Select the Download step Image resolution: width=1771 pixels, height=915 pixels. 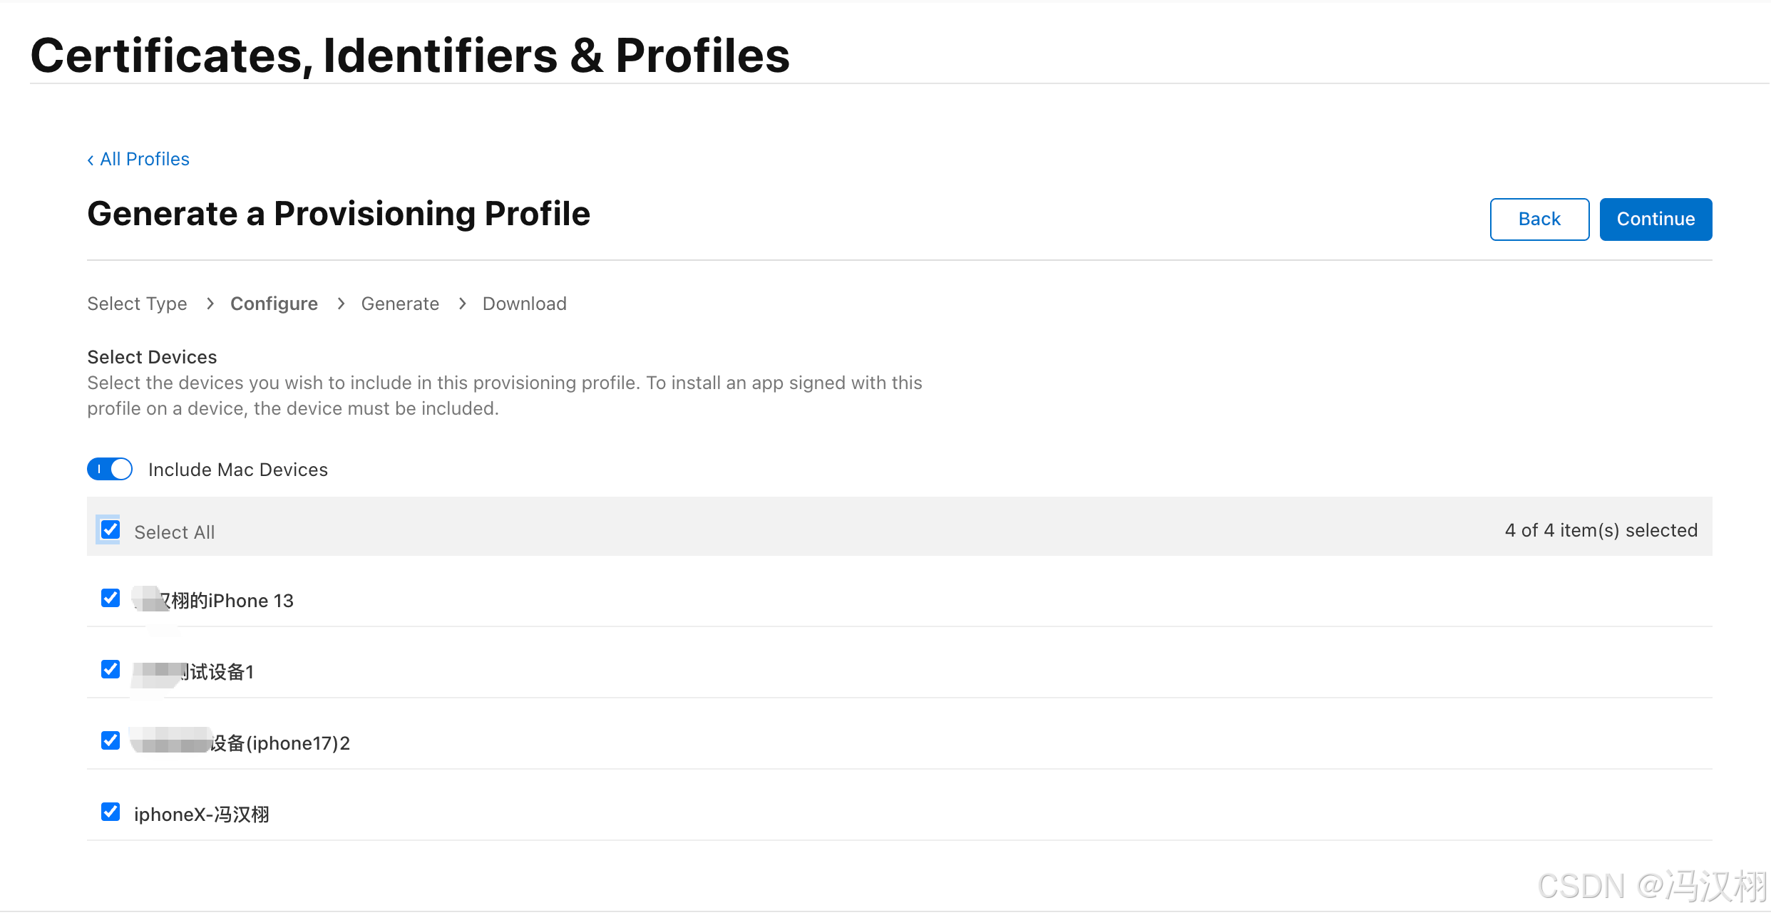[x=525, y=304]
